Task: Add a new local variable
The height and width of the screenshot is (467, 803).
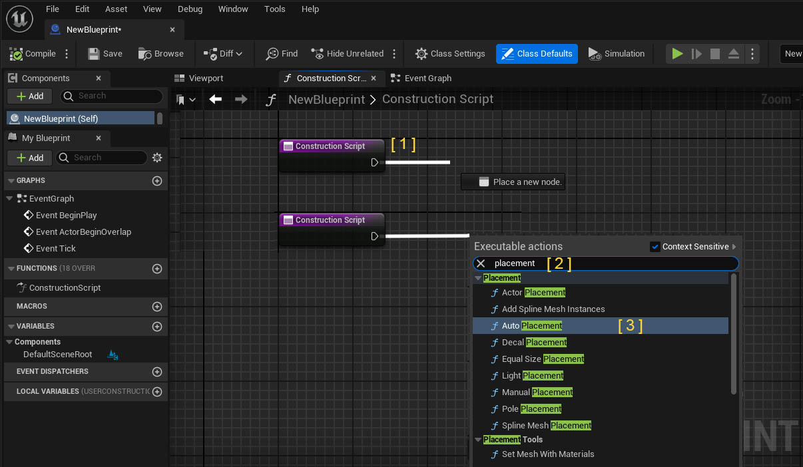Action: pos(157,391)
